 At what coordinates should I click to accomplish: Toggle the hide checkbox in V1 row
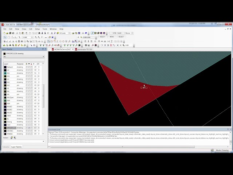(x=29, y=79)
